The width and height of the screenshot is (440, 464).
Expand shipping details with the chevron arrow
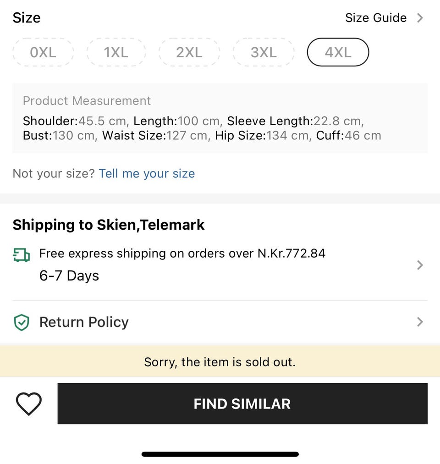point(420,265)
